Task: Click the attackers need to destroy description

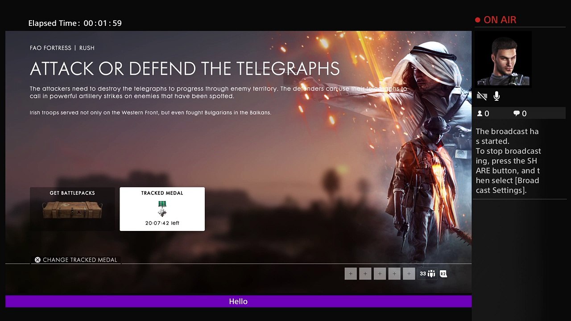Action: tap(219, 92)
